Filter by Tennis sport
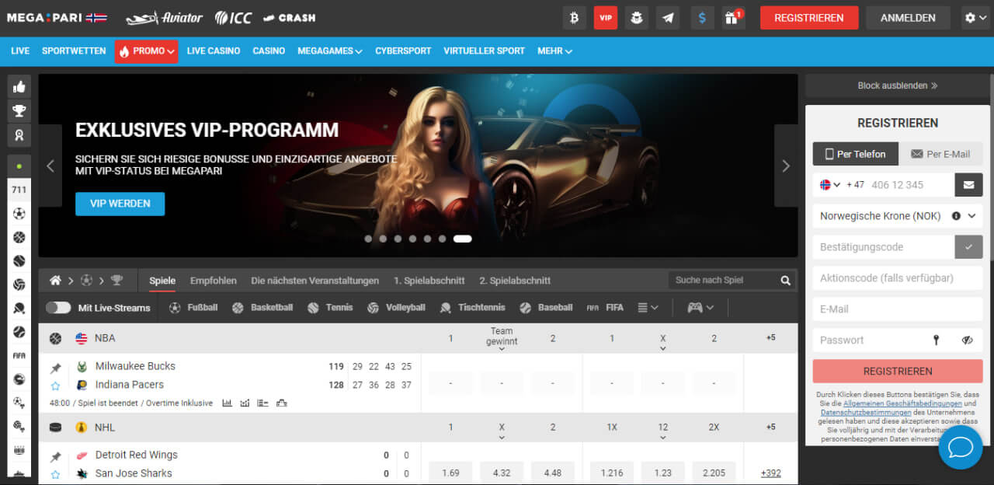This screenshot has height=485, width=994. (x=330, y=308)
